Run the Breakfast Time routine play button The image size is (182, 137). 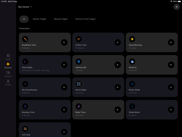(64, 42)
